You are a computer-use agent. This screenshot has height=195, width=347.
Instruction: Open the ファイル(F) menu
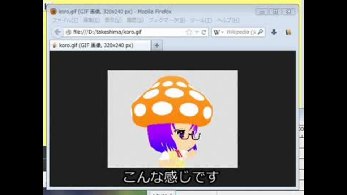pos(65,20)
